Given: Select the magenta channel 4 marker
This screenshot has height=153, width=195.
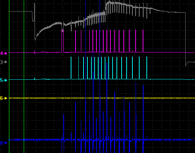Looking at the screenshot, I should tap(4, 54).
